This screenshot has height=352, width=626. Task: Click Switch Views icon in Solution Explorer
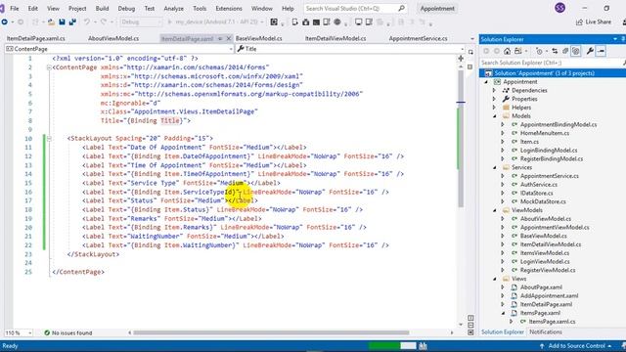coord(517,51)
